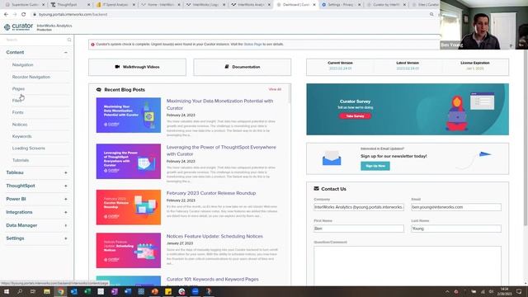528x297 pixels.
Task: Open Maximizing Your Data Monetization Potential post
Action: click(220, 105)
